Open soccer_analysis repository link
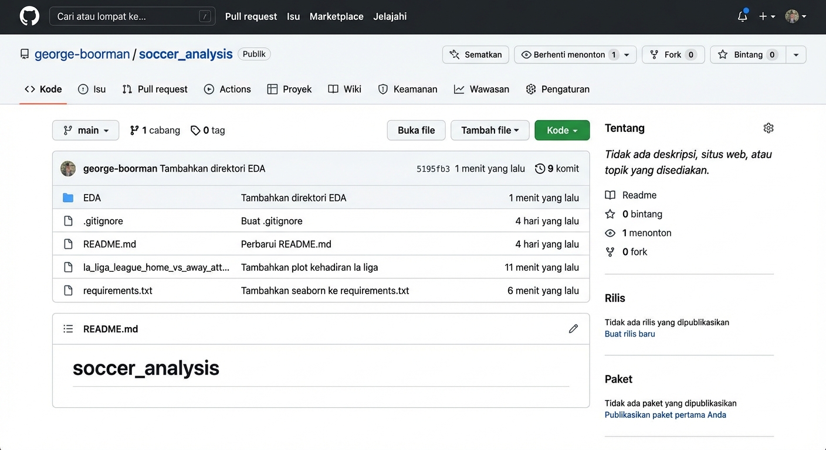The width and height of the screenshot is (826, 450). click(x=186, y=54)
